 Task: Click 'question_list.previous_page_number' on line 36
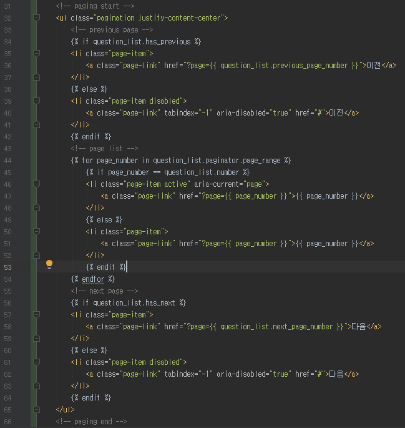coord(284,66)
